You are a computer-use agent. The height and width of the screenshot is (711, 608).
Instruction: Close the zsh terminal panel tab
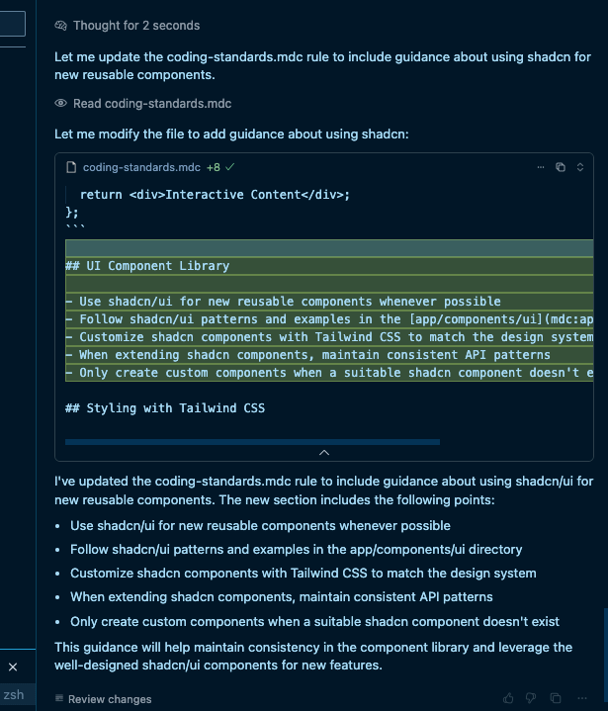pos(13,667)
